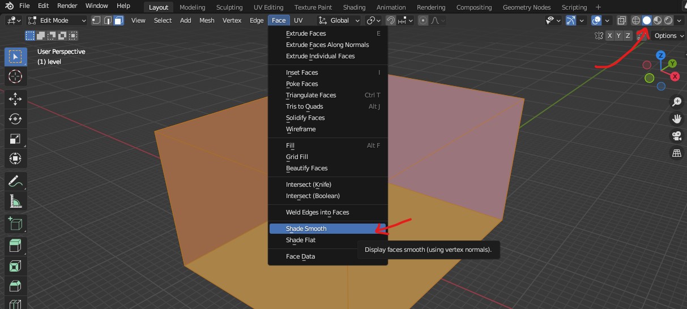The width and height of the screenshot is (687, 309).
Task: Select the Scale tool
Action: click(15, 139)
